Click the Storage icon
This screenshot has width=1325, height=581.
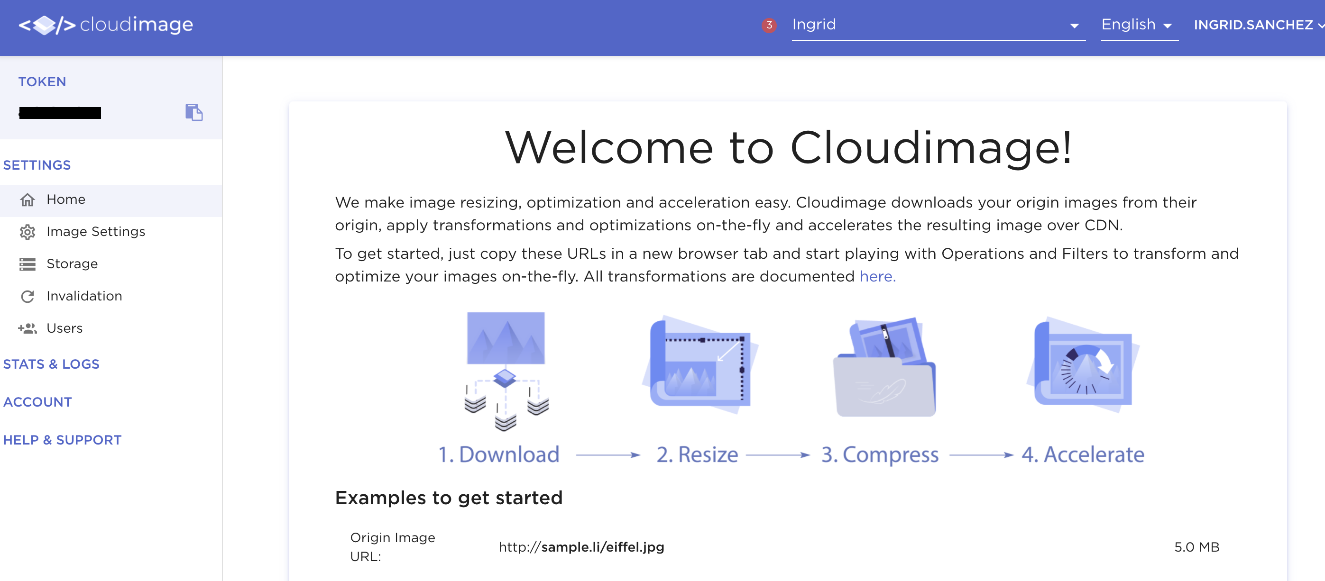point(28,264)
